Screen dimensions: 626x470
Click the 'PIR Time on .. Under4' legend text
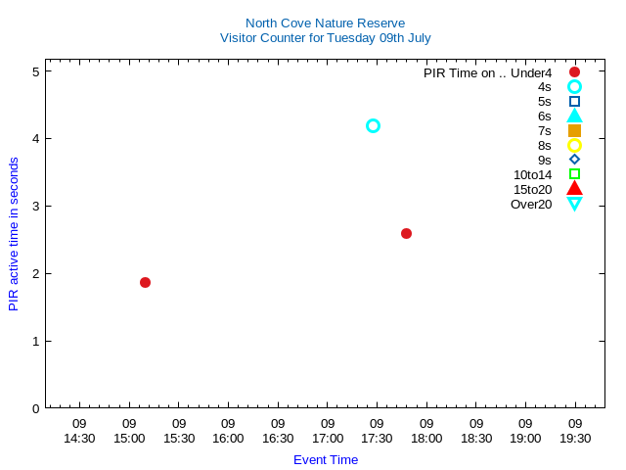click(487, 72)
